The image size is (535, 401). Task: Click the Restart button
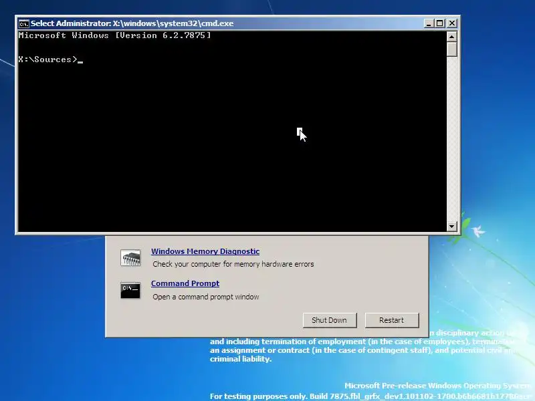392,320
